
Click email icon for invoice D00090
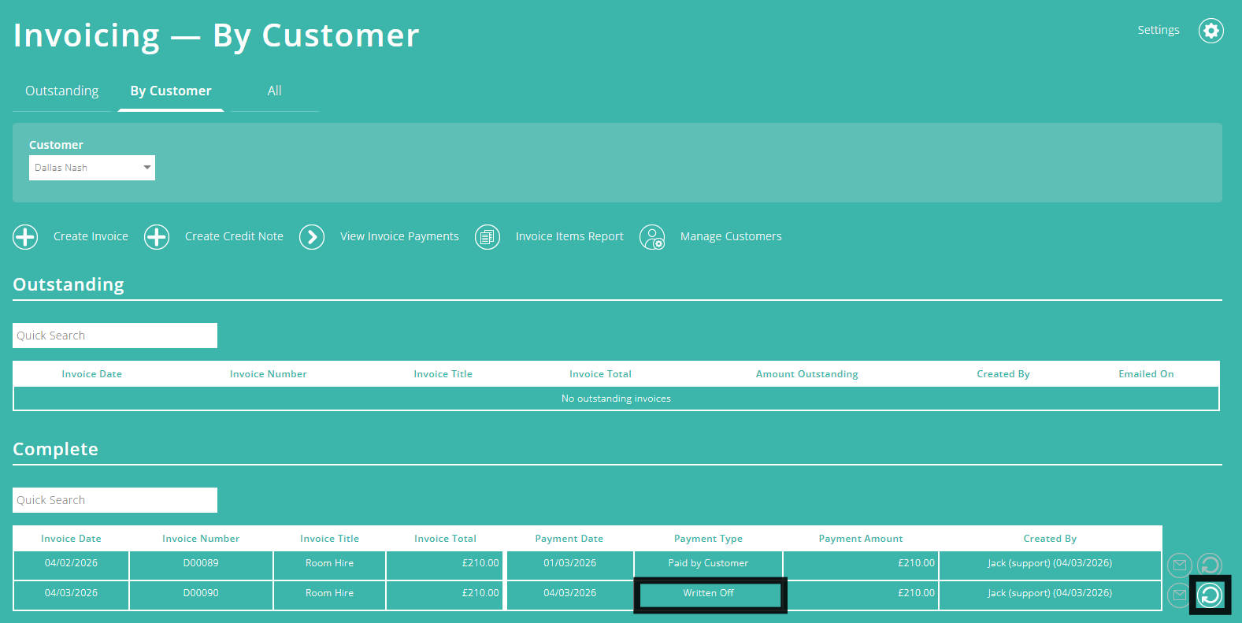point(1178,595)
